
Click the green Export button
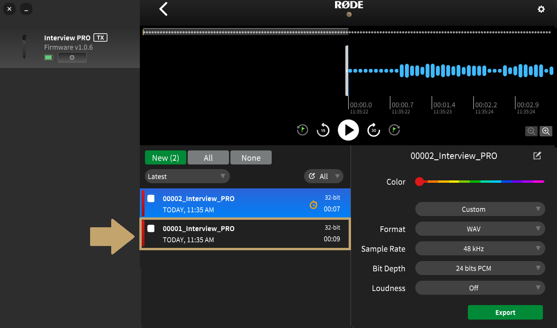(x=505, y=313)
